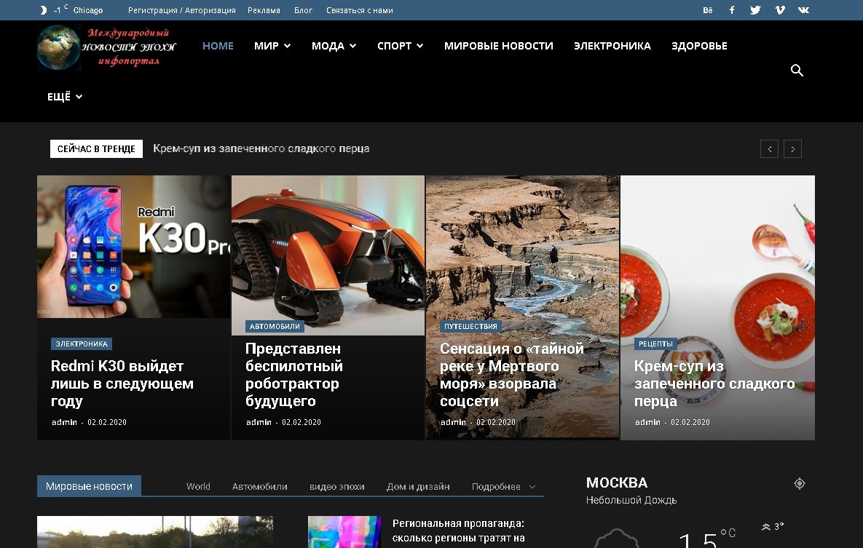Screen dimensions: 863x548
Task: Click the cloud weather icon for Moscow
Action: [616, 538]
